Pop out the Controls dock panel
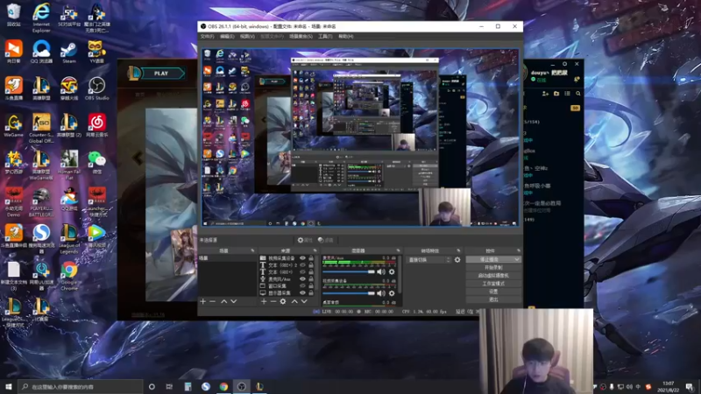Screen dimensions: 701x394 tap(519, 250)
